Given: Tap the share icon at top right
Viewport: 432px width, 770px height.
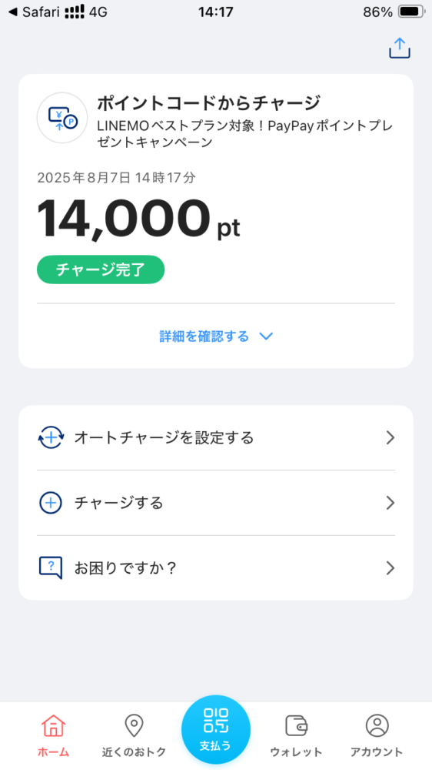Looking at the screenshot, I should click(399, 49).
